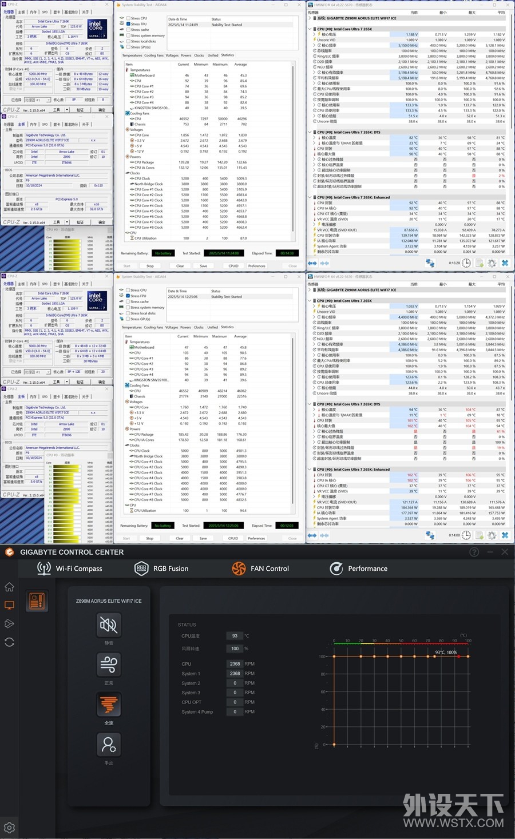Choose the full speed 全速 fan mode
The width and height of the screenshot is (515, 839).
click(109, 705)
